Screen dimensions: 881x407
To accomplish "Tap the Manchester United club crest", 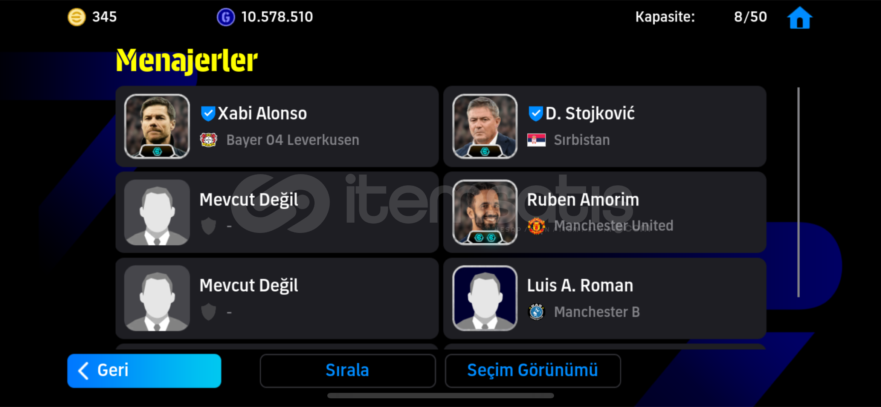I will (x=536, y=226).
